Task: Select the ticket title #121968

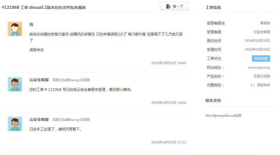Action: 44,7
